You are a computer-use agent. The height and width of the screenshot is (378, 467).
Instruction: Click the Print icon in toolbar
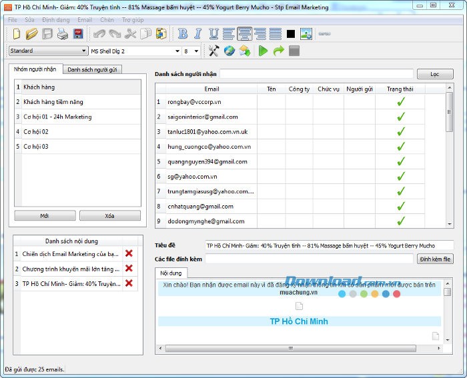[x=63, y=34]
